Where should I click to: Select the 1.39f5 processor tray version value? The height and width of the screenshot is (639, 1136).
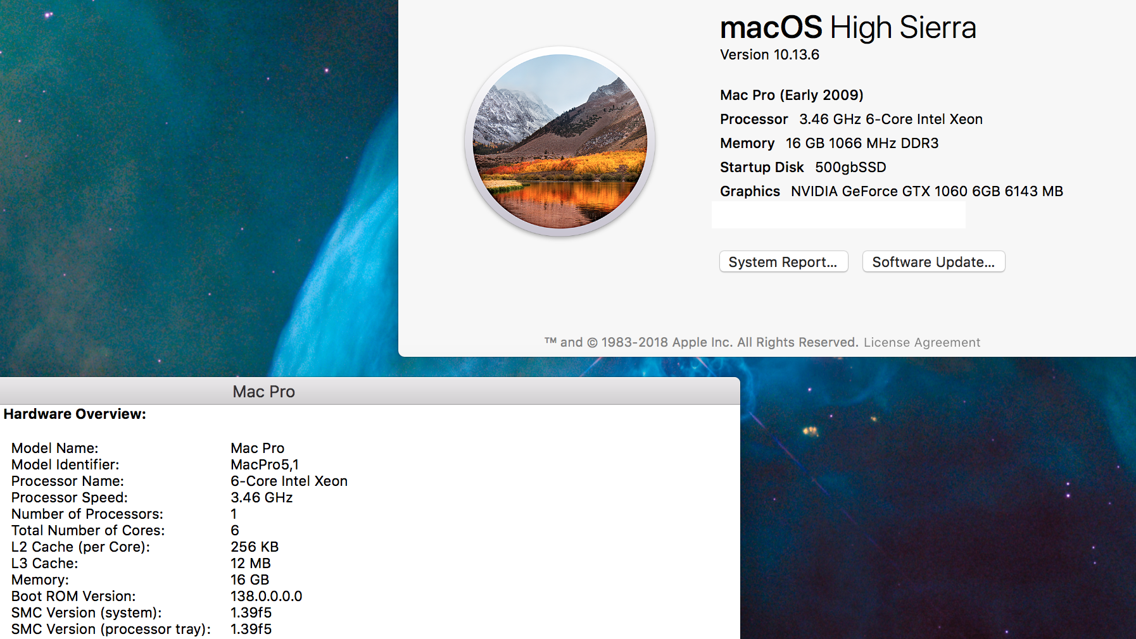click(251, 629)
